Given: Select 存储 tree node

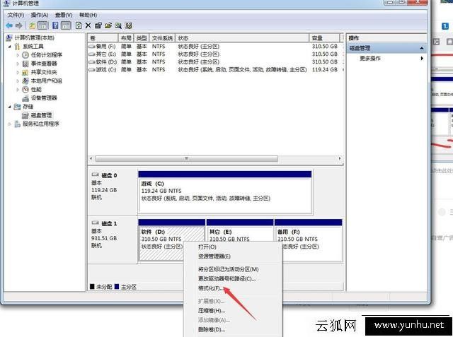Looking at the screenshot, I should coord(28,107).
